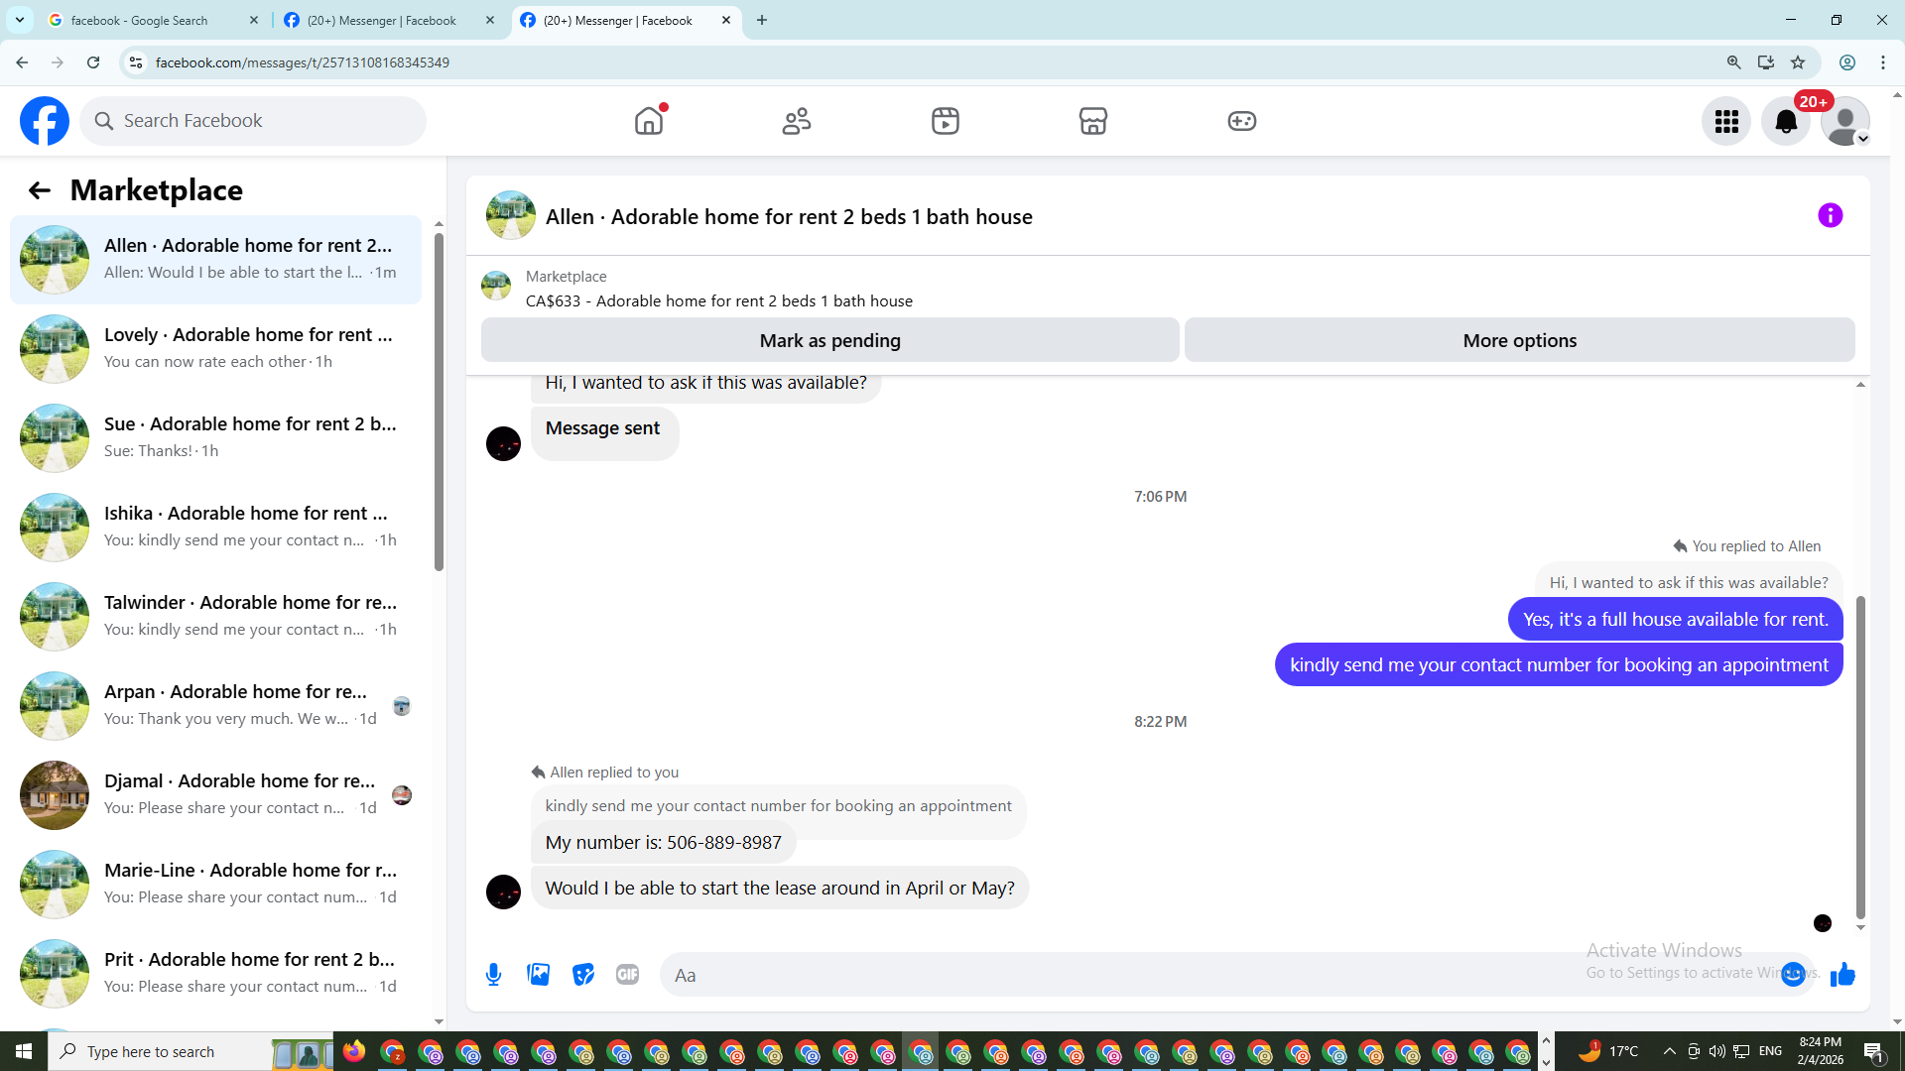Image resolution: width=1905 pixels, height=1071 pixels.
Task: Open the GIF picker icon
Action: coord(627,975)
